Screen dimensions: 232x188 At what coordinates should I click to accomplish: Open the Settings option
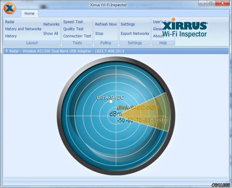(128, 24)
